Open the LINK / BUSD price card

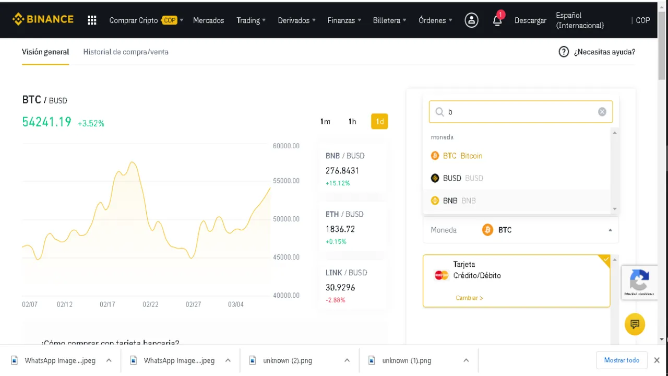tap(353, 286)
